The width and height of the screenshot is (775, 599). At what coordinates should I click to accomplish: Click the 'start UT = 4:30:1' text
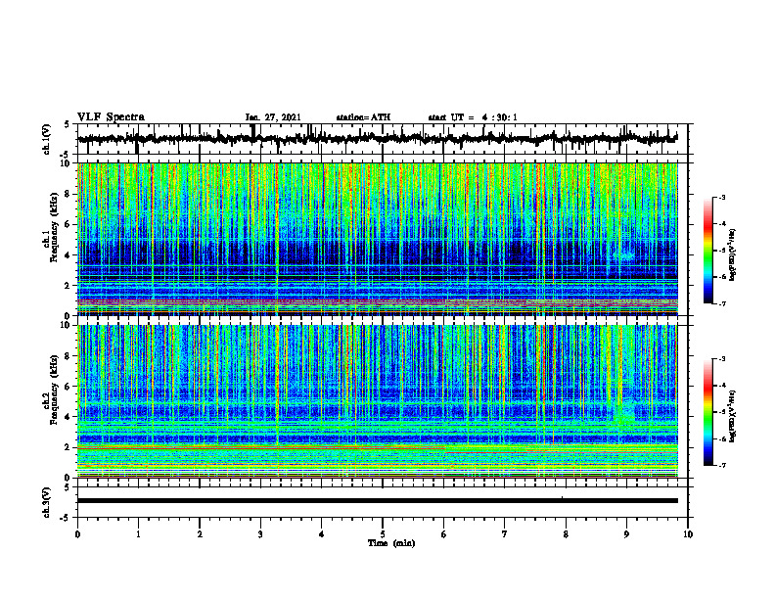[473, 117]
